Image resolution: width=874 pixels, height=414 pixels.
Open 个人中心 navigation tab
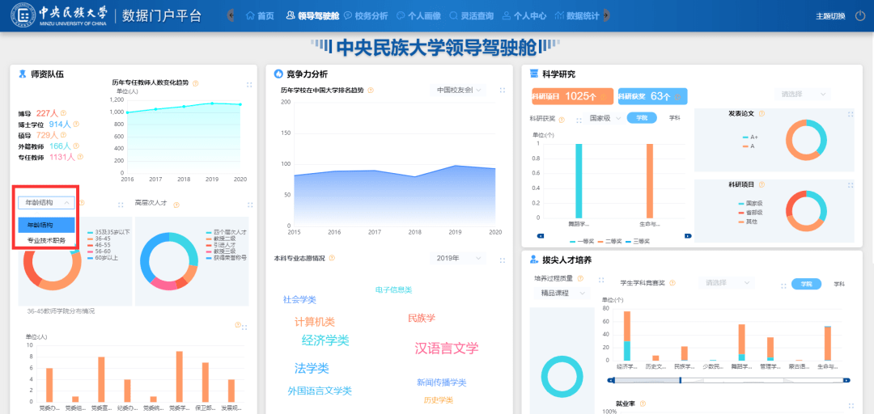[x=524, y=16]
